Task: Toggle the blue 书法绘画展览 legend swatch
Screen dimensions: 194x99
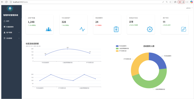Action: pos(117,46)
